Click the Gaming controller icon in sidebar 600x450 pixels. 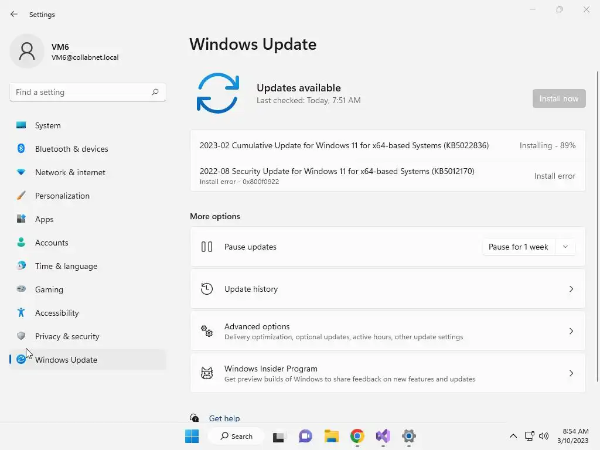click(21, 289)
